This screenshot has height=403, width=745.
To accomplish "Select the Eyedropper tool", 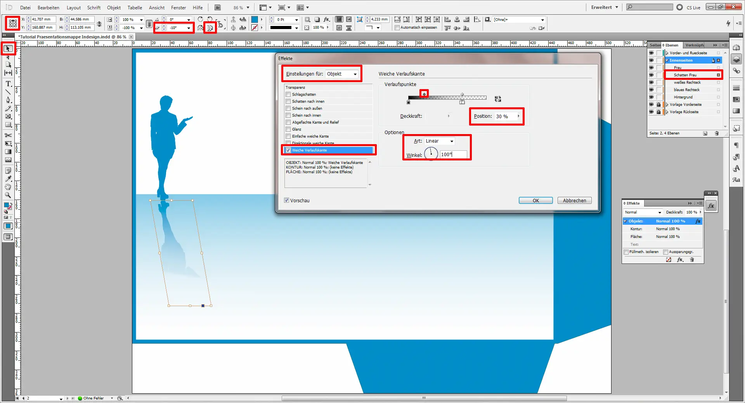I will [x=8, y=179].
